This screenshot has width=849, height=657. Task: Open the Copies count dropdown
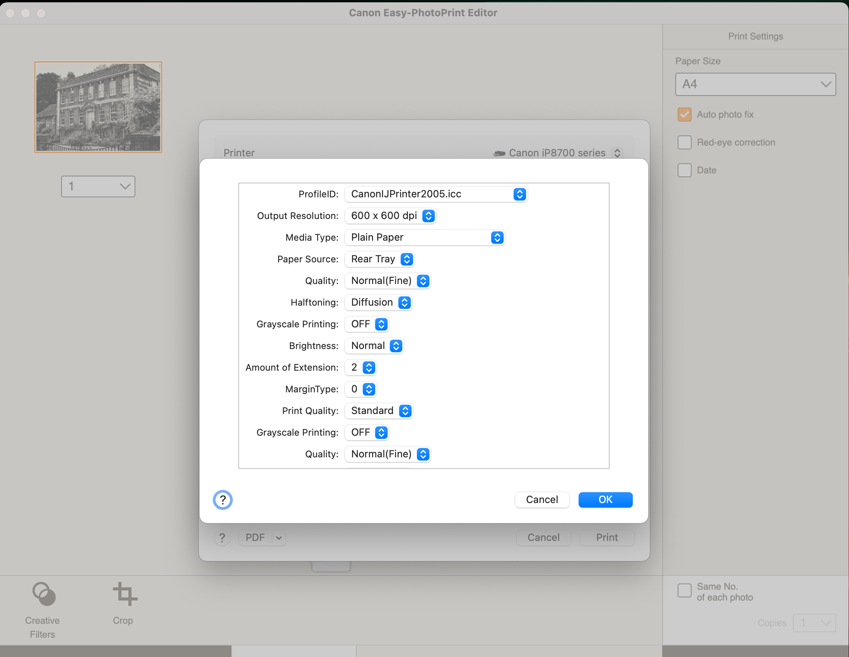[x=814, y=623]
